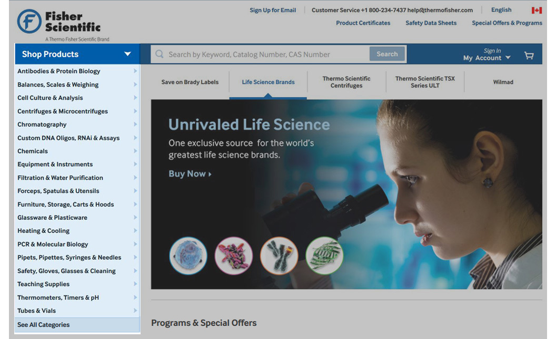Viewport: 556px width, 339px height.
Task: Open the Antibodies & Protein Biology category
Action: (58, 71)
